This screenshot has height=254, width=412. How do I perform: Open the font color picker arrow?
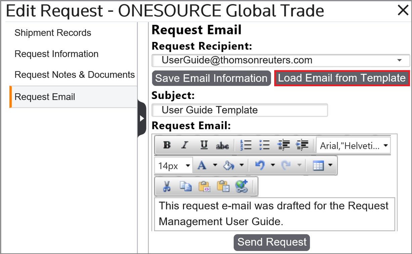click(x=215, y=165)
